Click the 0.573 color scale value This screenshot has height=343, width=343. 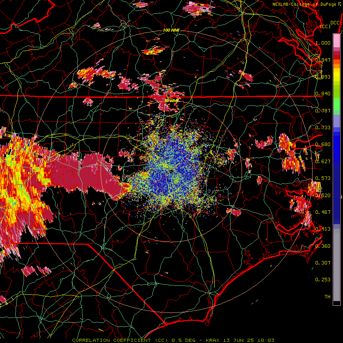pos(323,178)
